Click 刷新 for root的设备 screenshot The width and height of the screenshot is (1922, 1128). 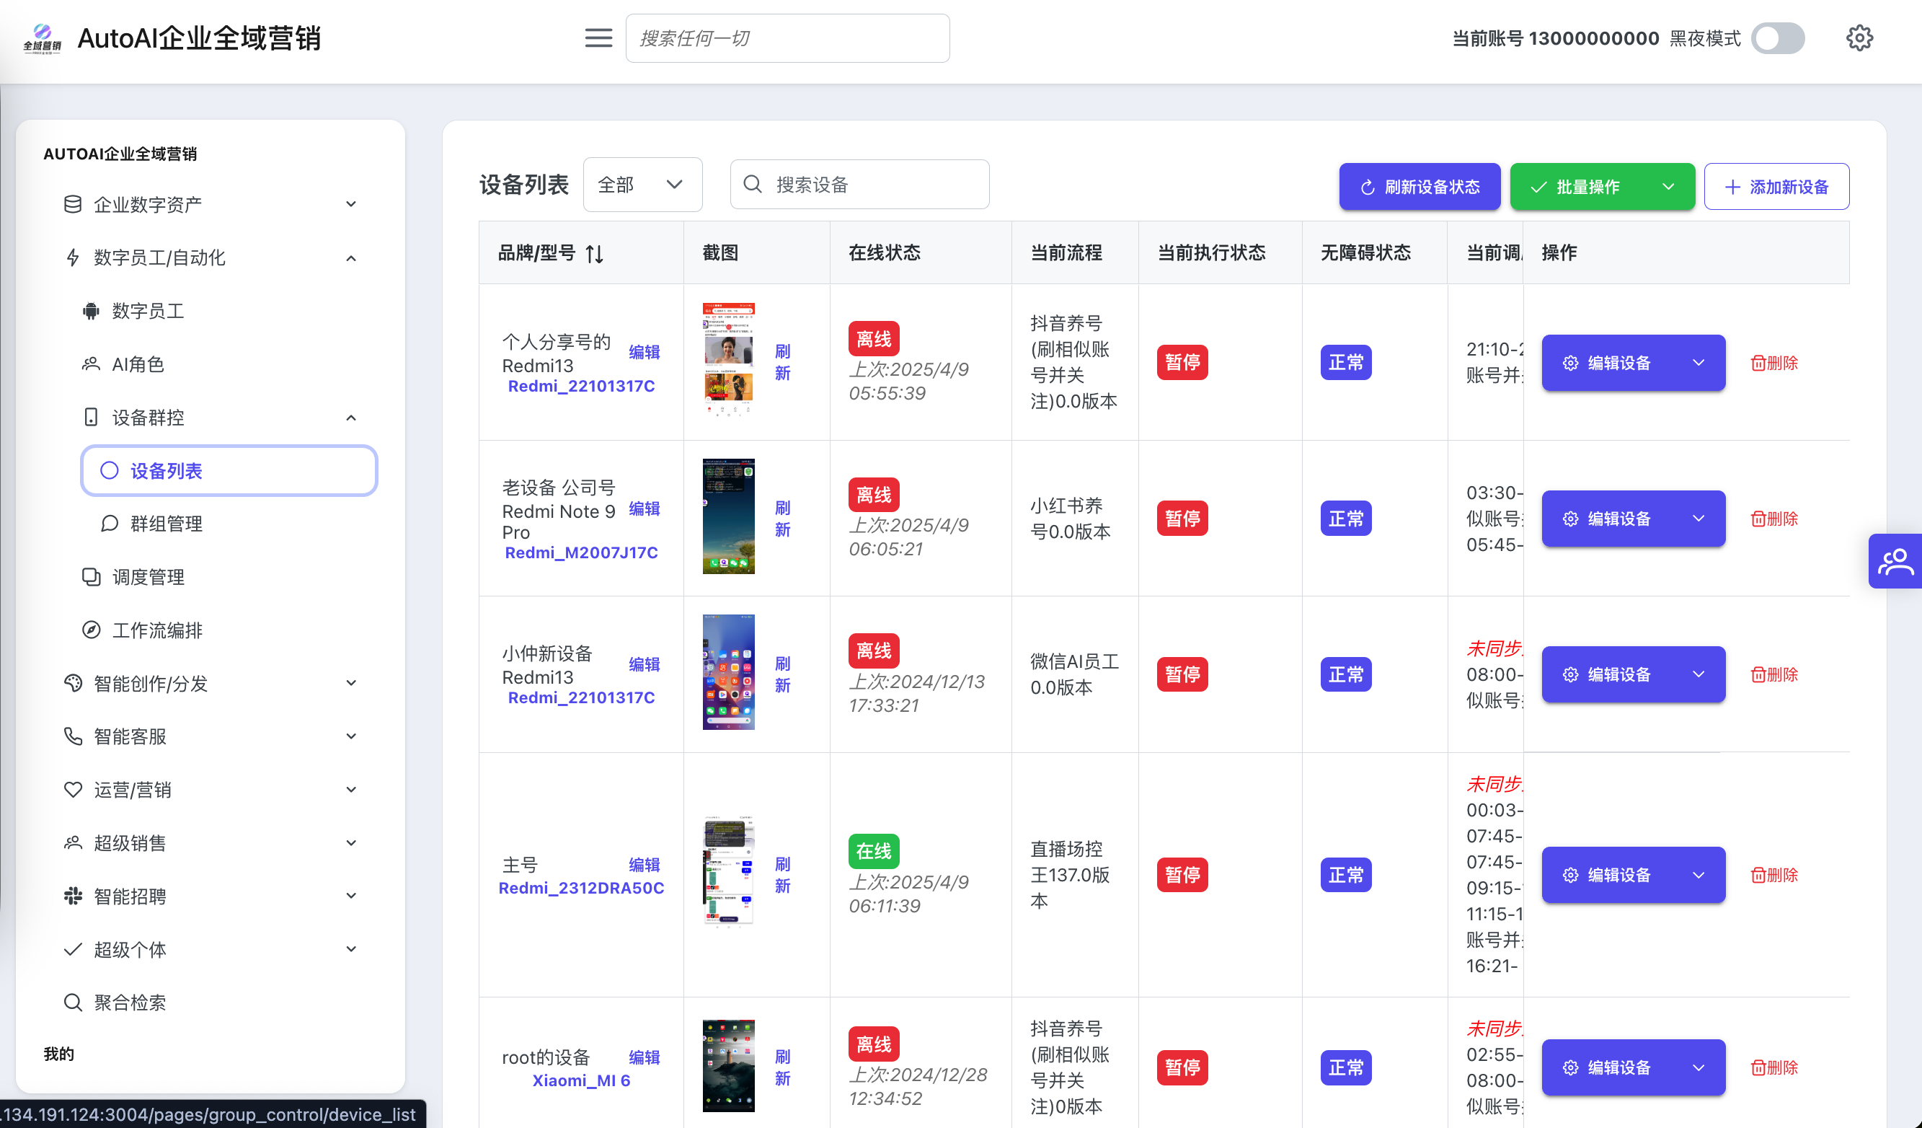point(782,1067)
